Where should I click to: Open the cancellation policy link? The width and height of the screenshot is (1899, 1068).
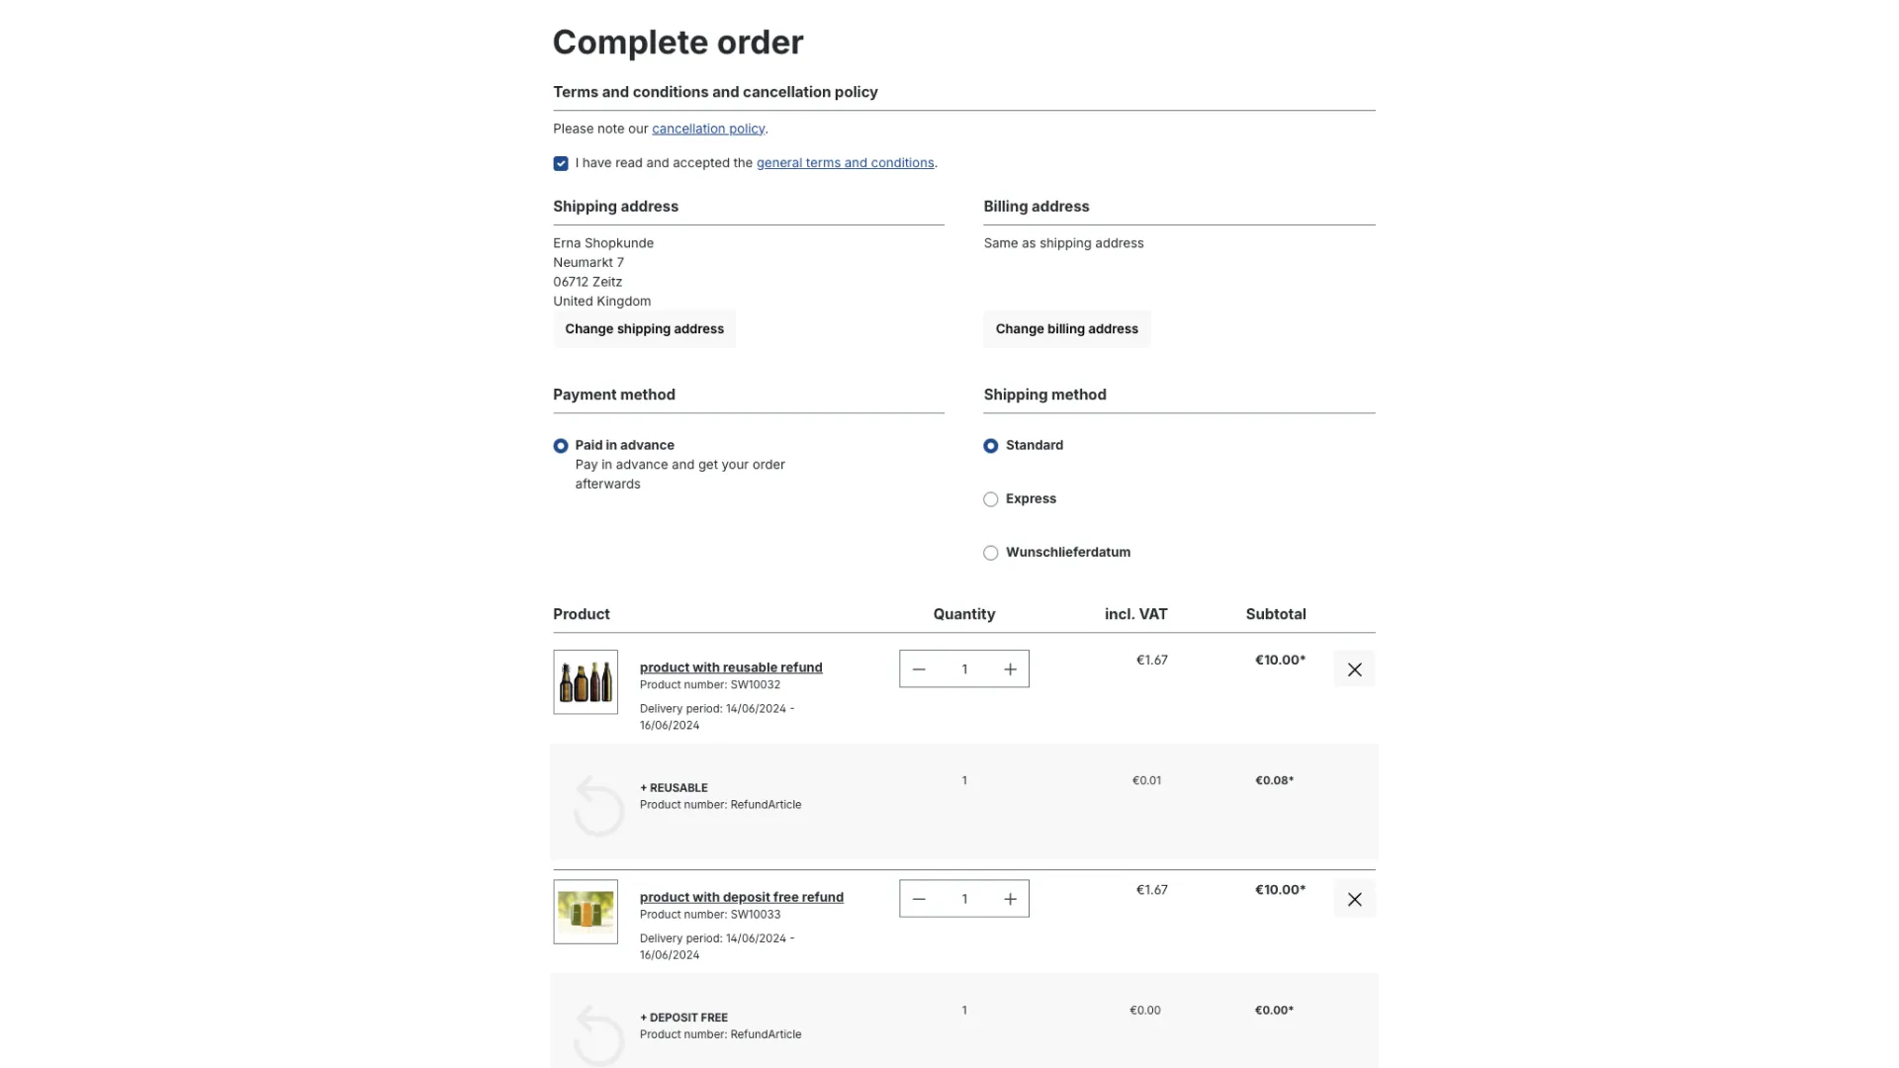pos(708,129)
